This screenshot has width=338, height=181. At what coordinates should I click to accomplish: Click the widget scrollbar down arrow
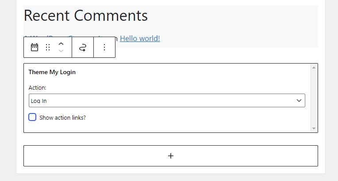coord(314,128)
